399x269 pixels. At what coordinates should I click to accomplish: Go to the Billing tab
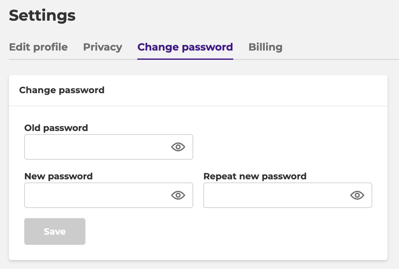[x=265, y=47]
